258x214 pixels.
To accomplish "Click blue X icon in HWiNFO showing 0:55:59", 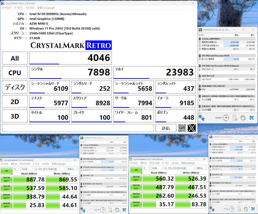I will 124,210.
